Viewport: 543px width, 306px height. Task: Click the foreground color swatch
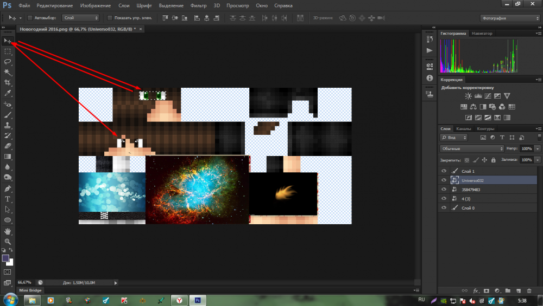[x=6, y=258]
